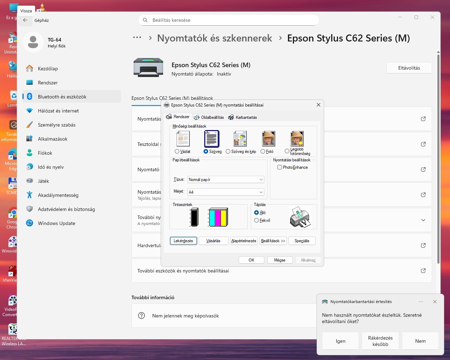Expand advanced options with Beállítások >>
The image size is (450, 360).
click(x=273, y=241)
